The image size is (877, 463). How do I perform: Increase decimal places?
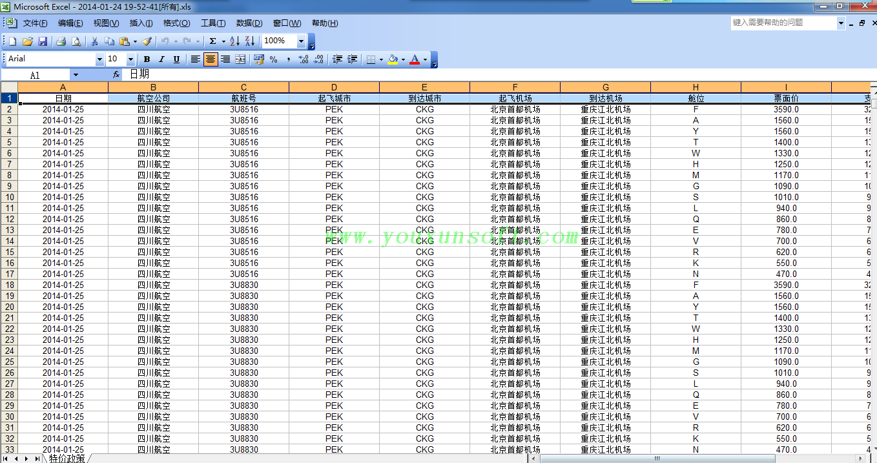pos(304,59)
